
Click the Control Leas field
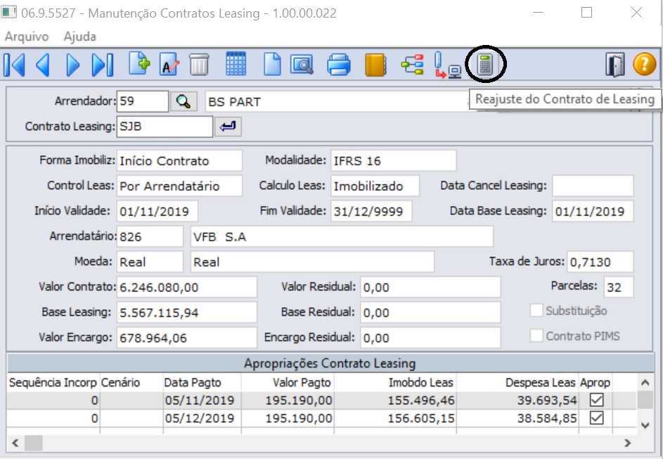179,186
